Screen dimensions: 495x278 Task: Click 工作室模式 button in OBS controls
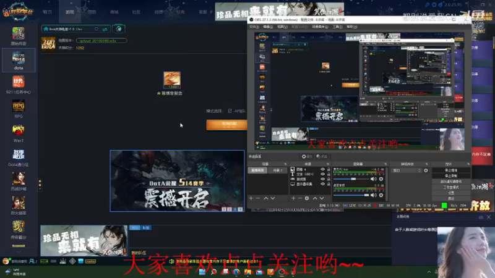point(451,187)
